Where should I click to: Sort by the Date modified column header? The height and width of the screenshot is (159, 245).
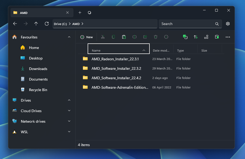pyautogui.click(x=161, y=51)
